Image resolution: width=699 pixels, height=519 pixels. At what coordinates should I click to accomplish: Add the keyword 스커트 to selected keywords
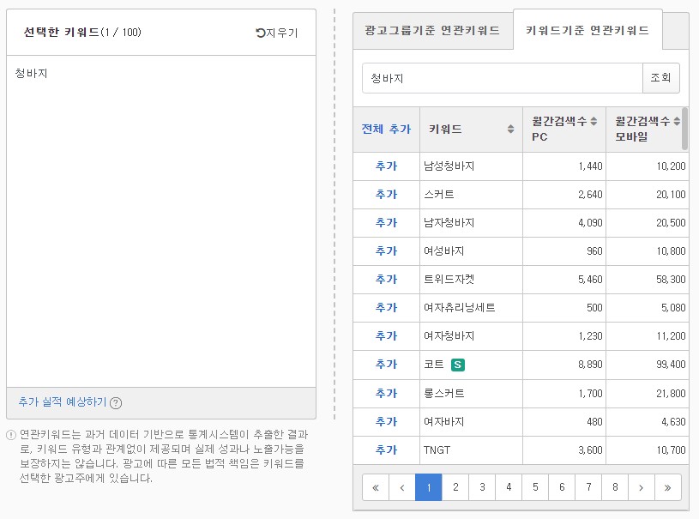pyautogui.click(x=386, y=194)
